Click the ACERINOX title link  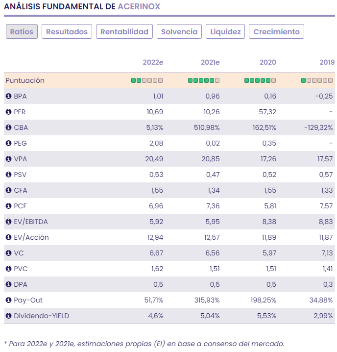pos(139,6)
